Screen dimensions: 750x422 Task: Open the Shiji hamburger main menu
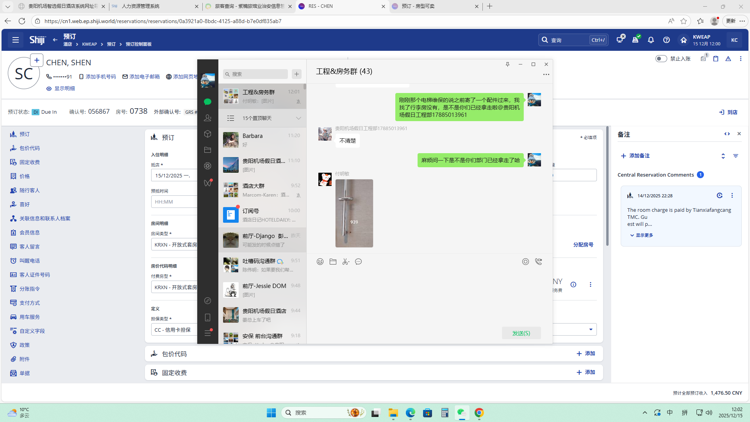(x=16, y=40)
